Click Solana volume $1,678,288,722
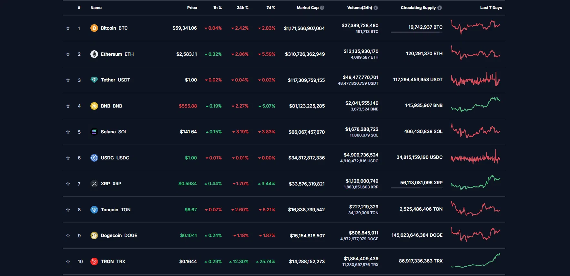This screenshot has width=570, height=276. pos(362,129)
